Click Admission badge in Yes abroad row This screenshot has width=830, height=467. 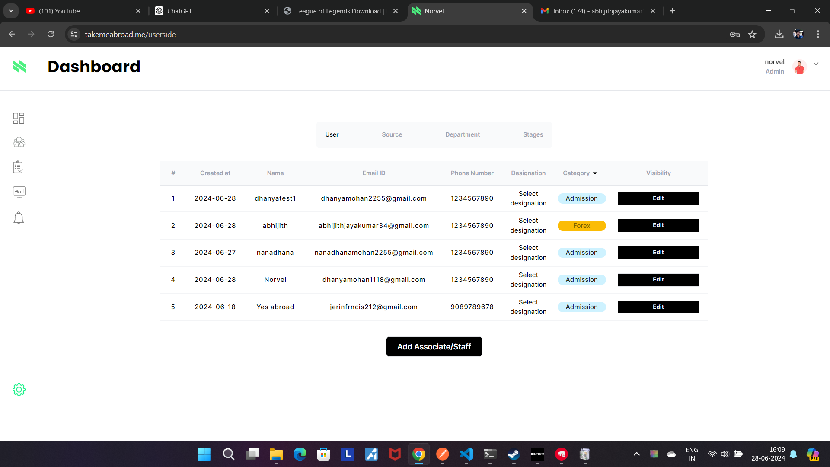pos(581,307)
